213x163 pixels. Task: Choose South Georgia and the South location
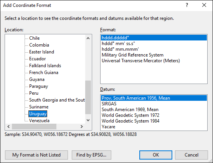click(x=57, y=100)
